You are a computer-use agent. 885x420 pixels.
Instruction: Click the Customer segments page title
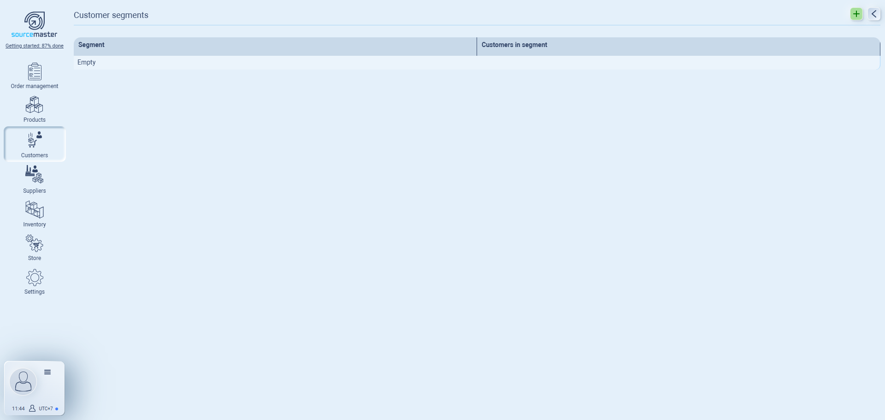(111, 15)
